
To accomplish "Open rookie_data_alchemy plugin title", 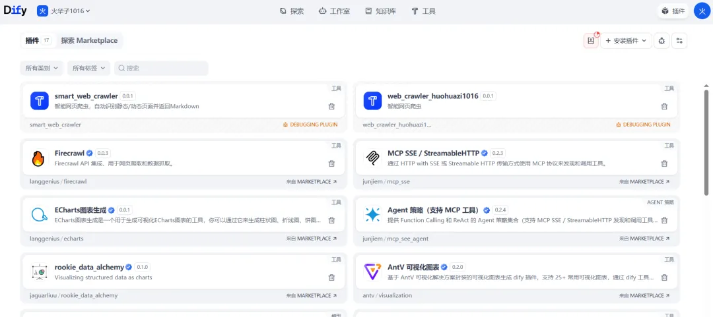I will (89, 267).
